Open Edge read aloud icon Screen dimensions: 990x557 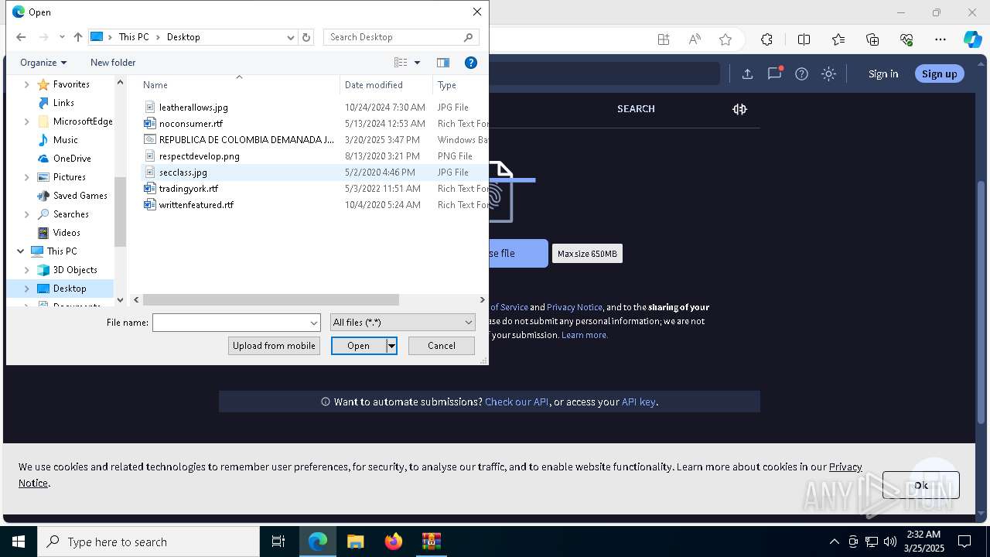point(695,39)
